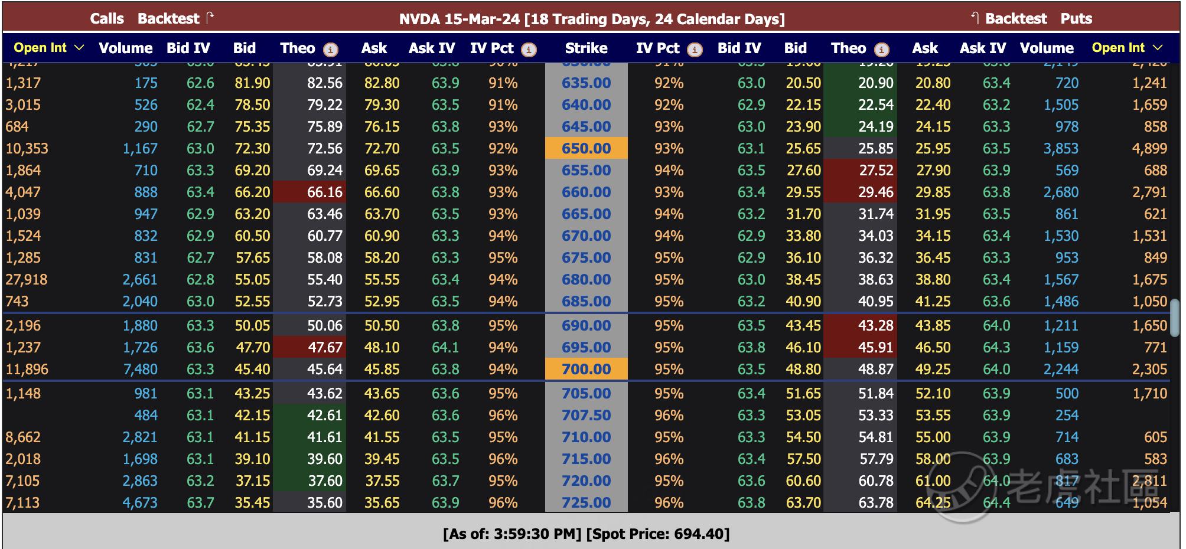Click the NVDA 15-Mar-24 expiration title

[x=592, y=19]
